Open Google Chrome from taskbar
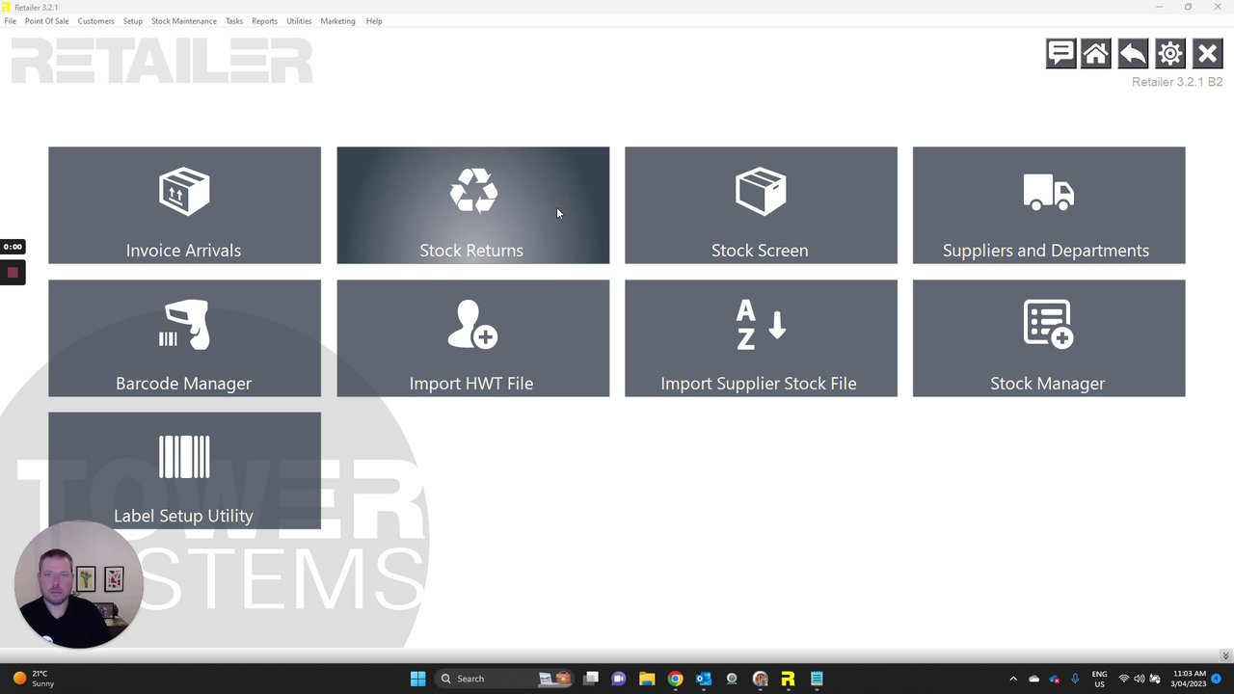The width and height of the screenshot is (1234, 694). 675,679
